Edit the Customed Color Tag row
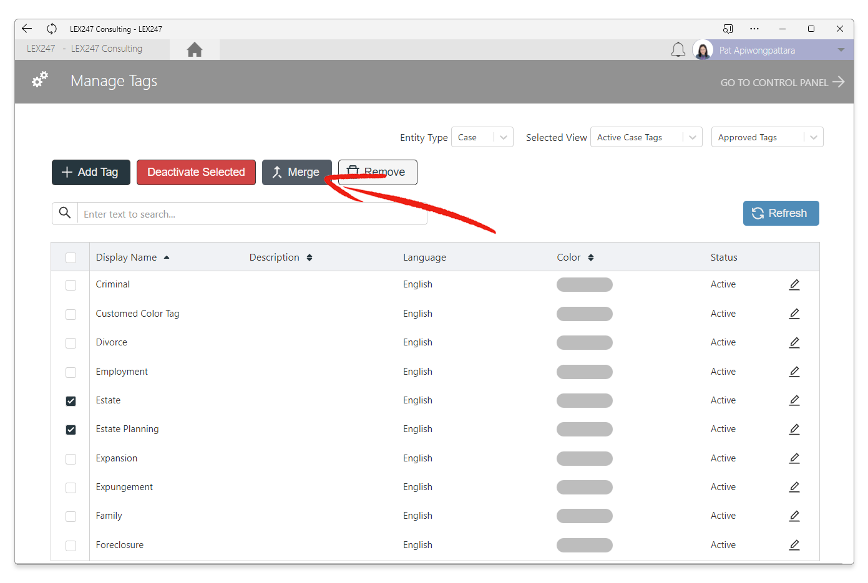Image resolution: width=868 pixels, height=583 pixels. click(794, 314)
